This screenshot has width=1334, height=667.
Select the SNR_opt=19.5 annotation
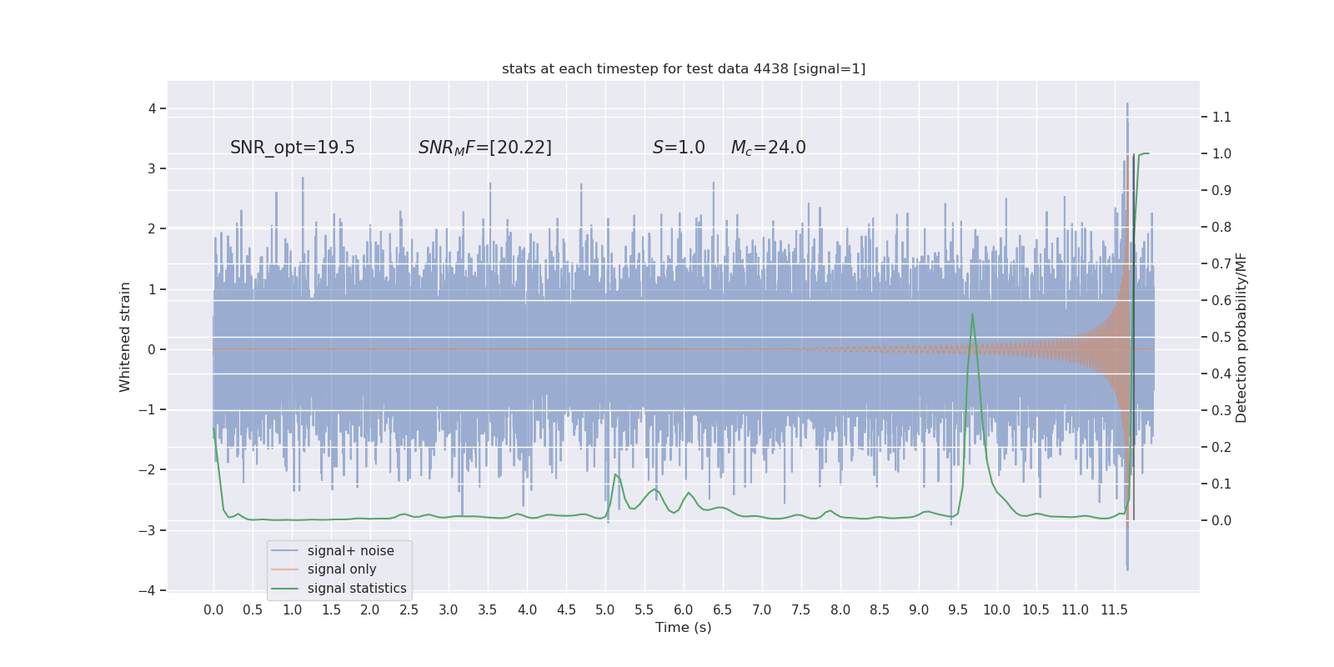(293, 148)
